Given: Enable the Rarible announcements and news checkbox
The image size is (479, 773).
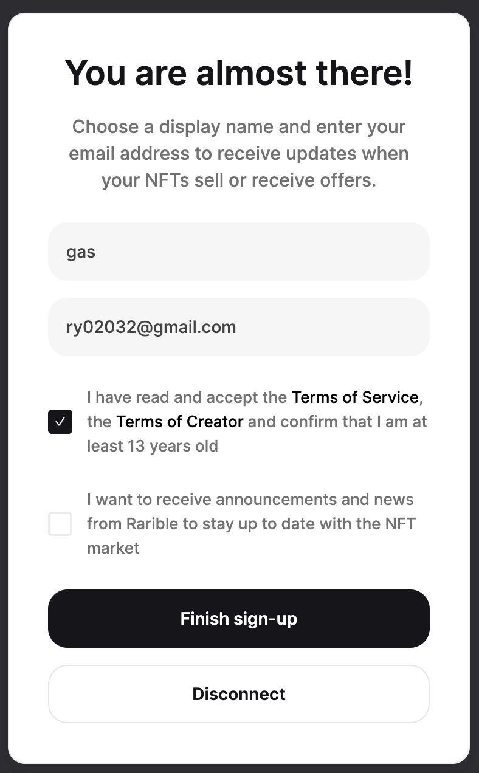Looking at the screenshot, I should (x=60, y=524).
